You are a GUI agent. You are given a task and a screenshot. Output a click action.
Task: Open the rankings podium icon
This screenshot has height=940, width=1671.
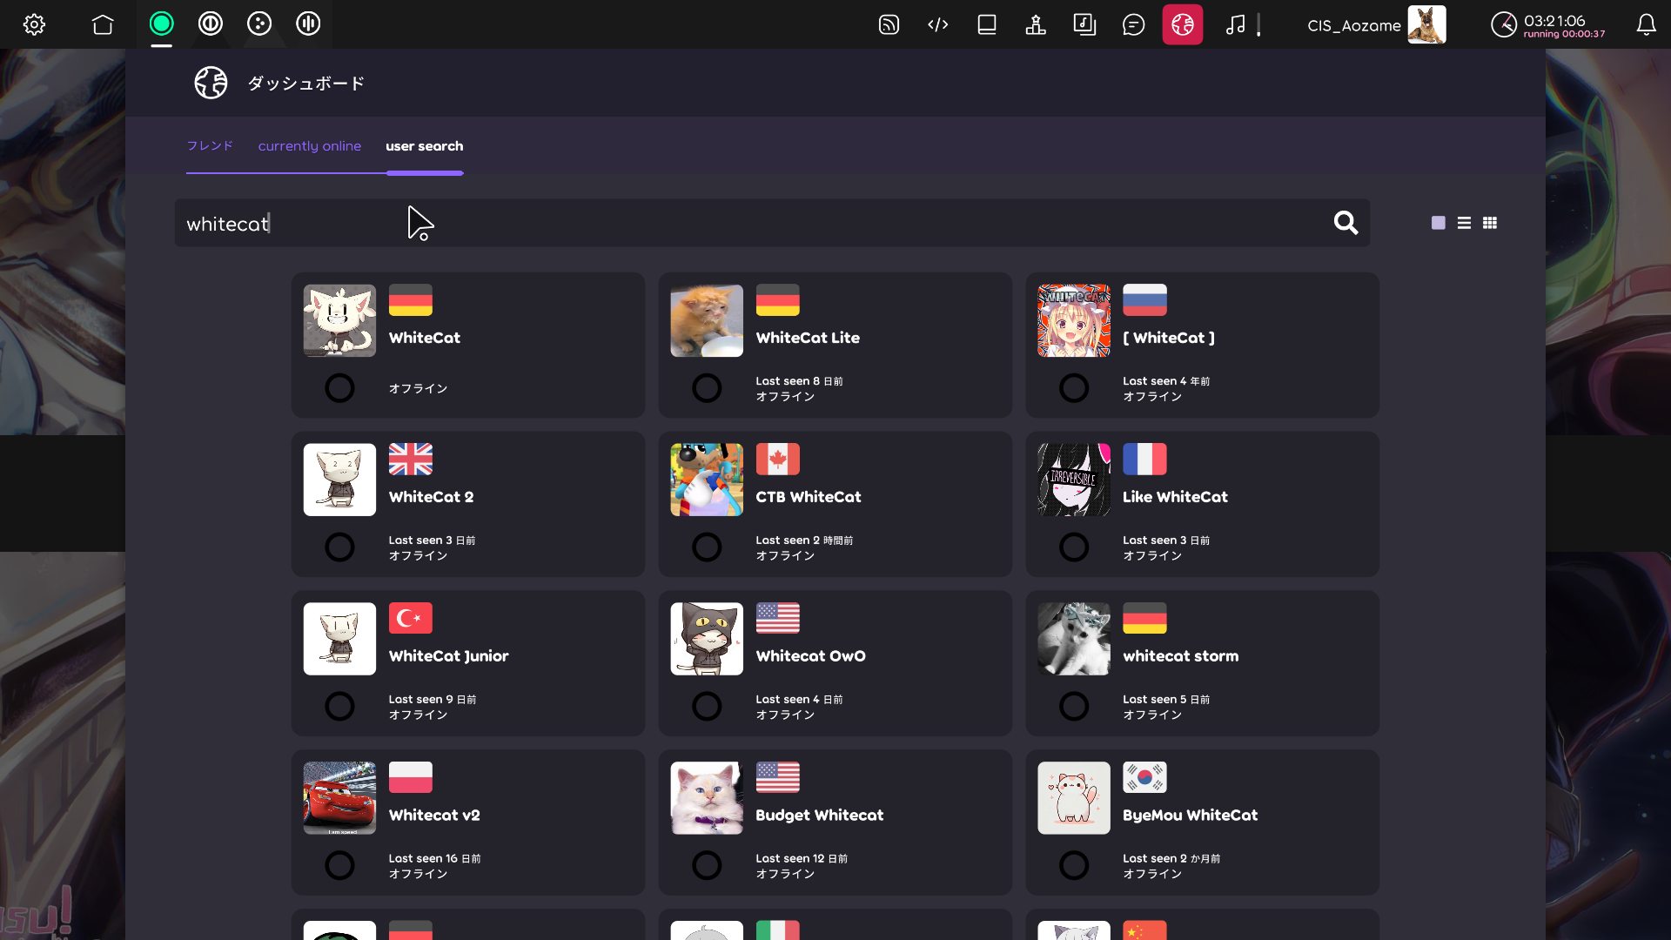point(1036,24)
